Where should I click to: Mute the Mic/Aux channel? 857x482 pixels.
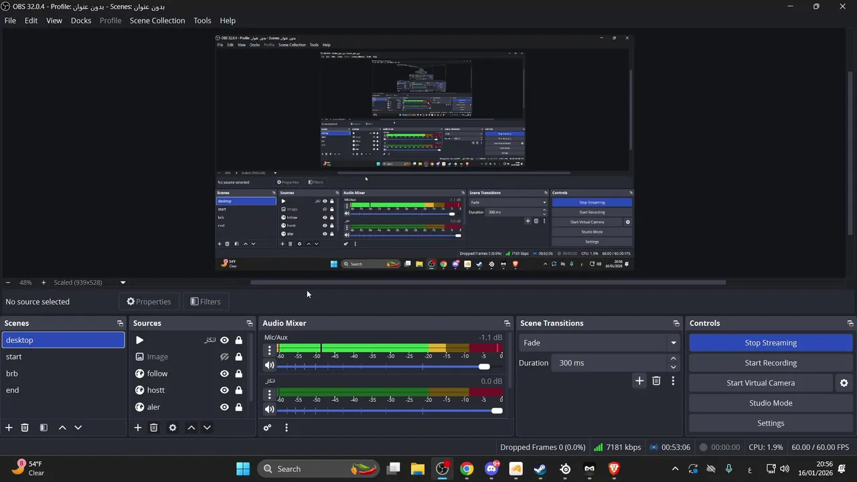pyautogui.click(x=270, y=366)
